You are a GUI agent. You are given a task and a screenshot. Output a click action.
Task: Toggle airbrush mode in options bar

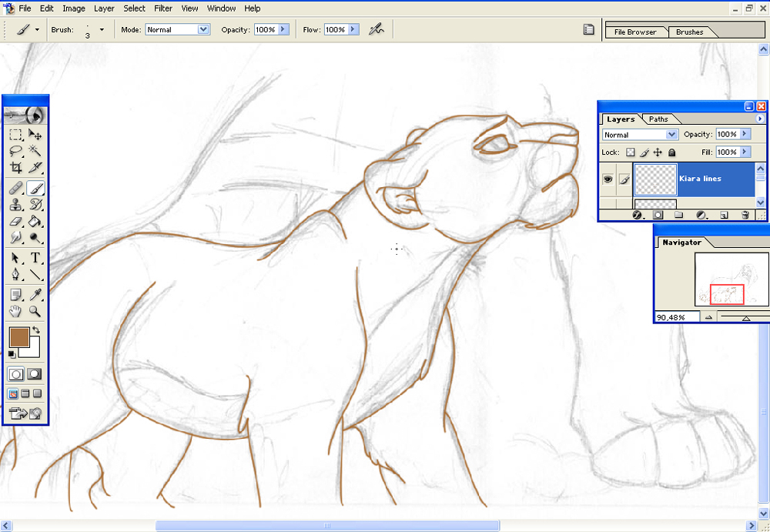click(x=377, y=29)
